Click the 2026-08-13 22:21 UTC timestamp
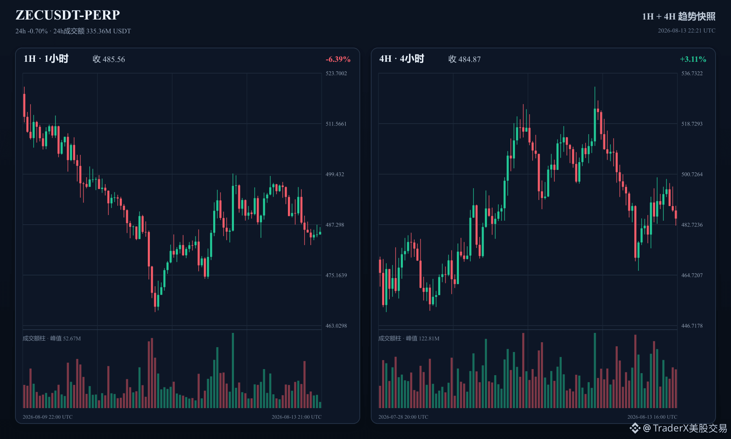Screen dimensions: 731x439 (x=687, y=31)
